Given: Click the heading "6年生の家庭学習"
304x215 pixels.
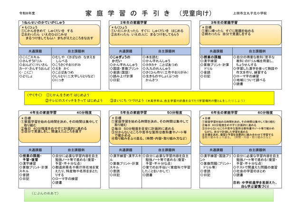Looking at the screenshot, I should click(x=224, y=113).
